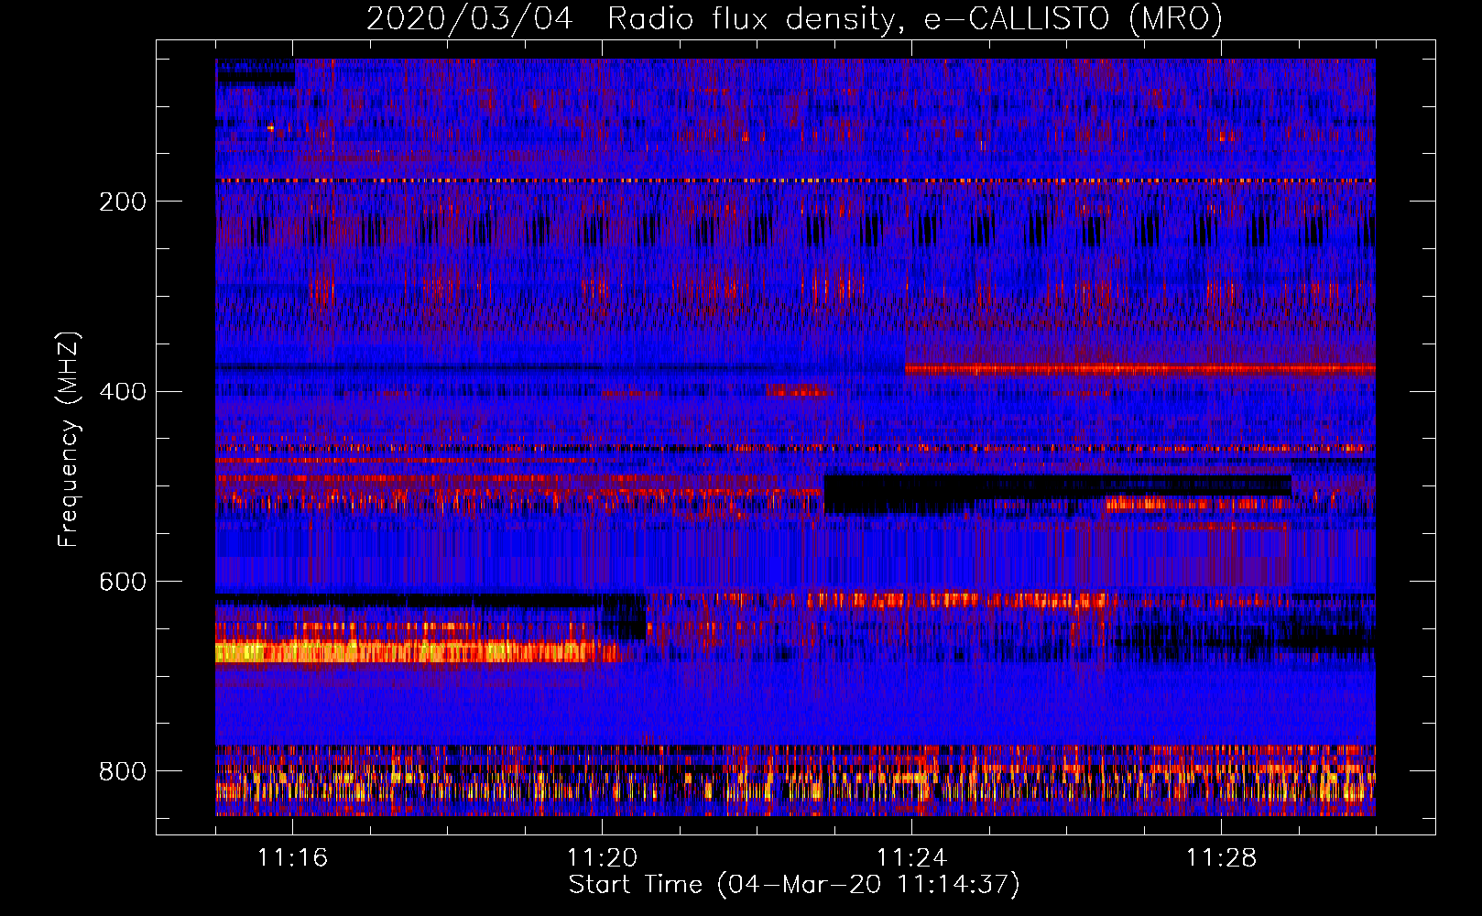Screen dimensions: 1482x916
Task: Click the 'Start Time (04-Mar-20 11:14:37)' x-axis label
Action: [x=794, y=885]
